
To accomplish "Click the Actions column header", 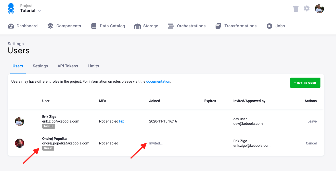I will tap(311, 101).
